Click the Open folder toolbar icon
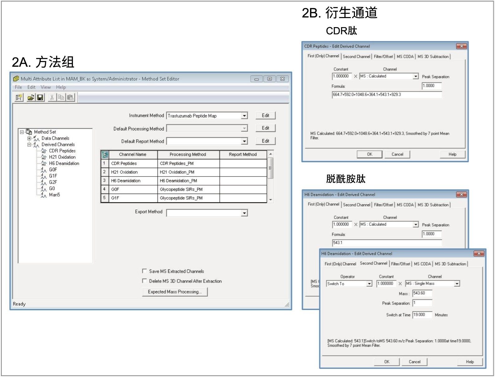This screenshot has height=377, width=495. point(31,98)
